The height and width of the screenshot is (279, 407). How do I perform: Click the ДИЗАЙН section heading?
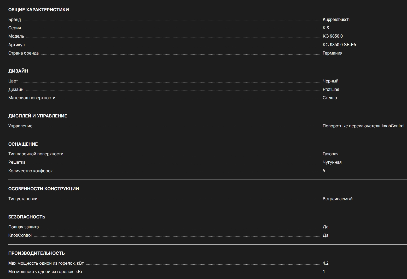(x=18, y=71)
